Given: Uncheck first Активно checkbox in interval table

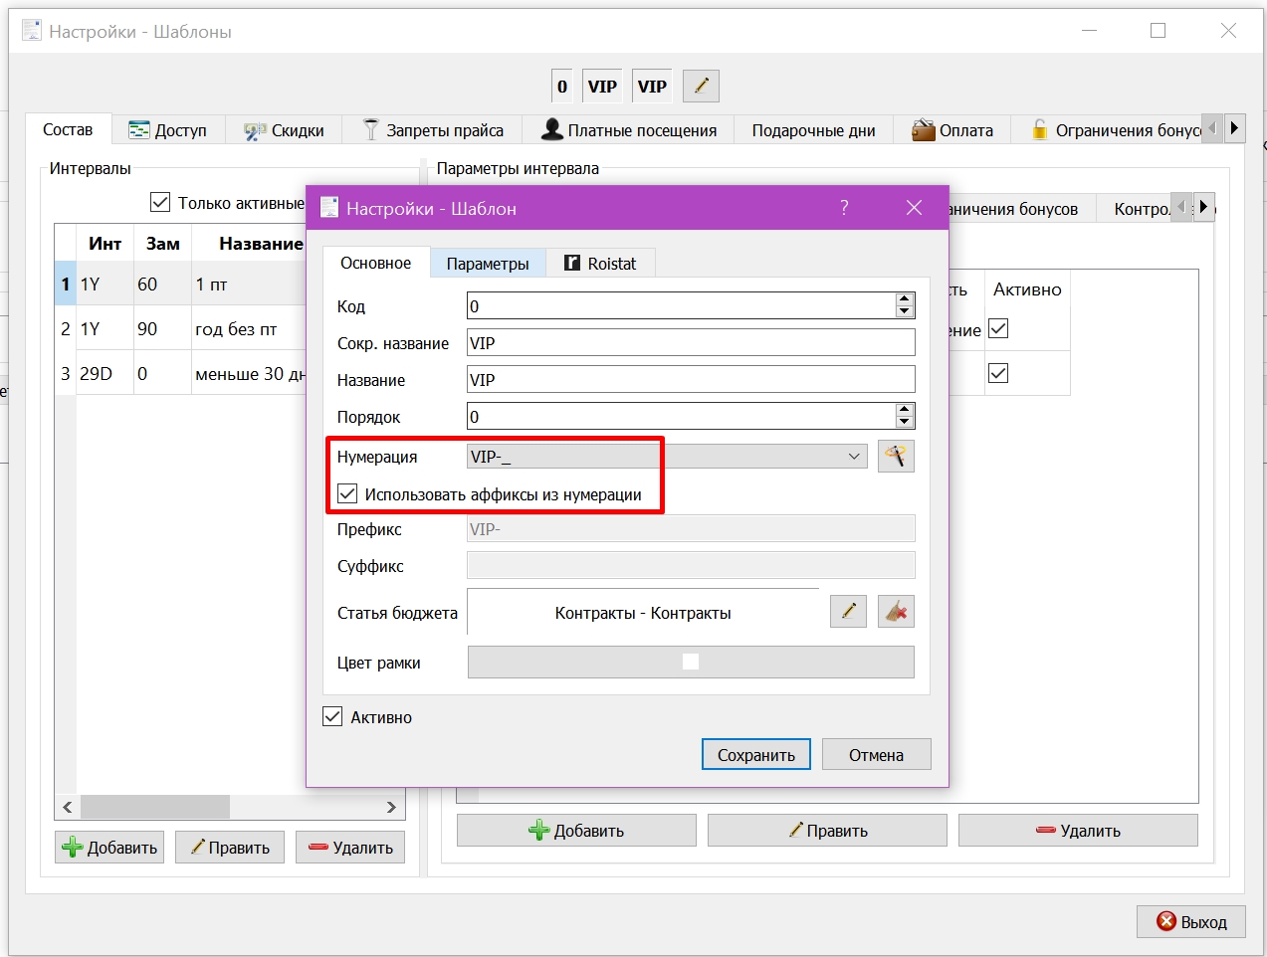Looking at the screenshot, I should pos(998,328).
